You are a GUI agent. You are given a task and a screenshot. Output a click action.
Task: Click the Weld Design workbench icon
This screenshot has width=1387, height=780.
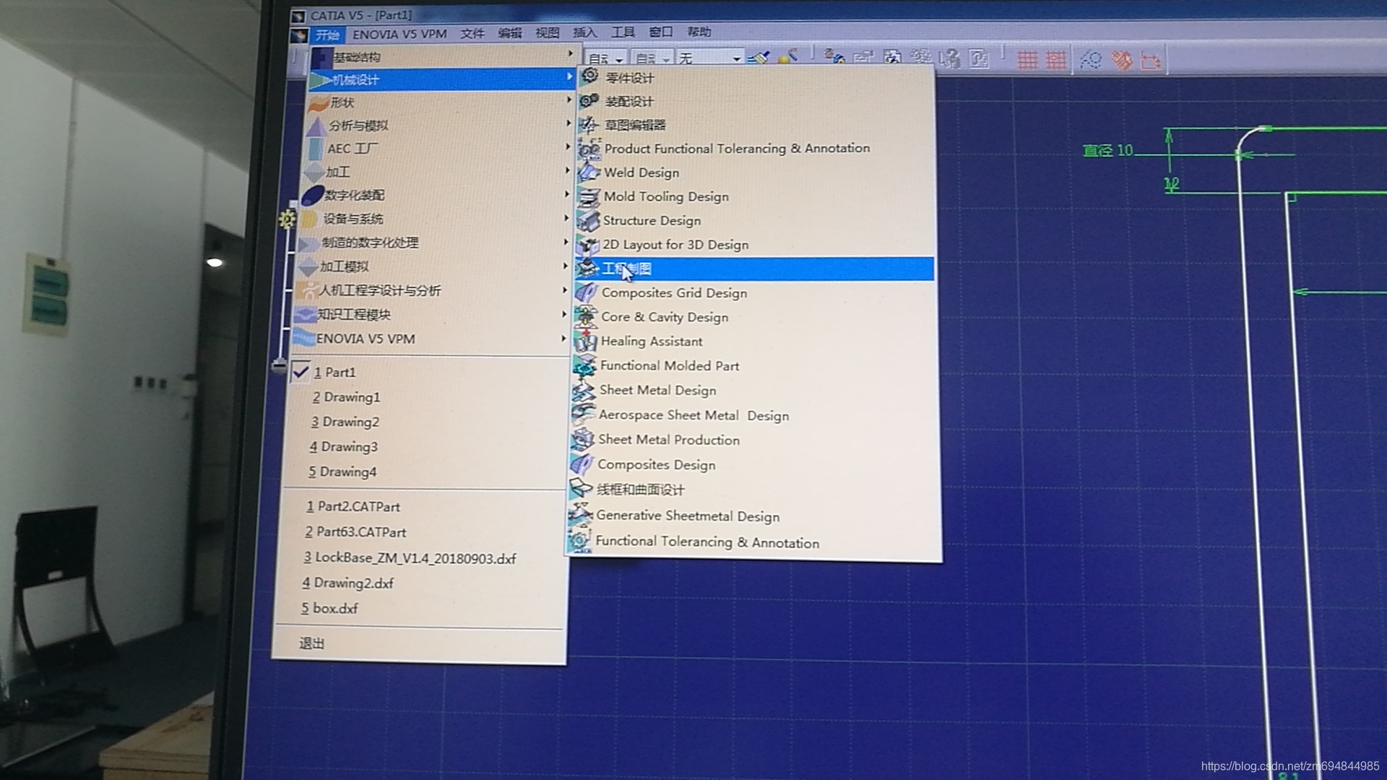[589, 172]
